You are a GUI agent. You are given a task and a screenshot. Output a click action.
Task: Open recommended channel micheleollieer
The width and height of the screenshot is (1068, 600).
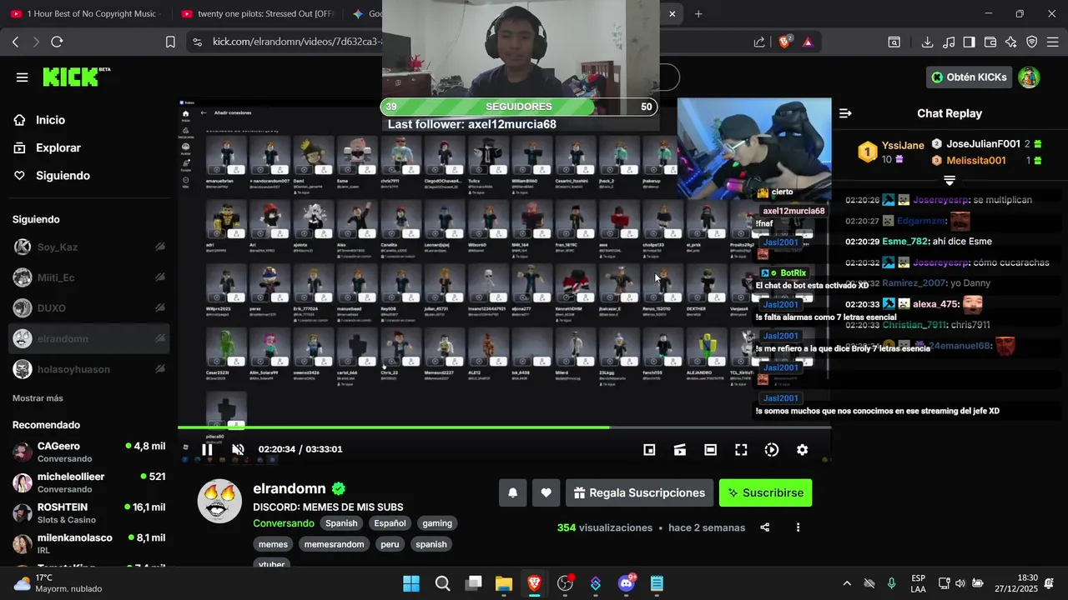[x=89, y=482]
